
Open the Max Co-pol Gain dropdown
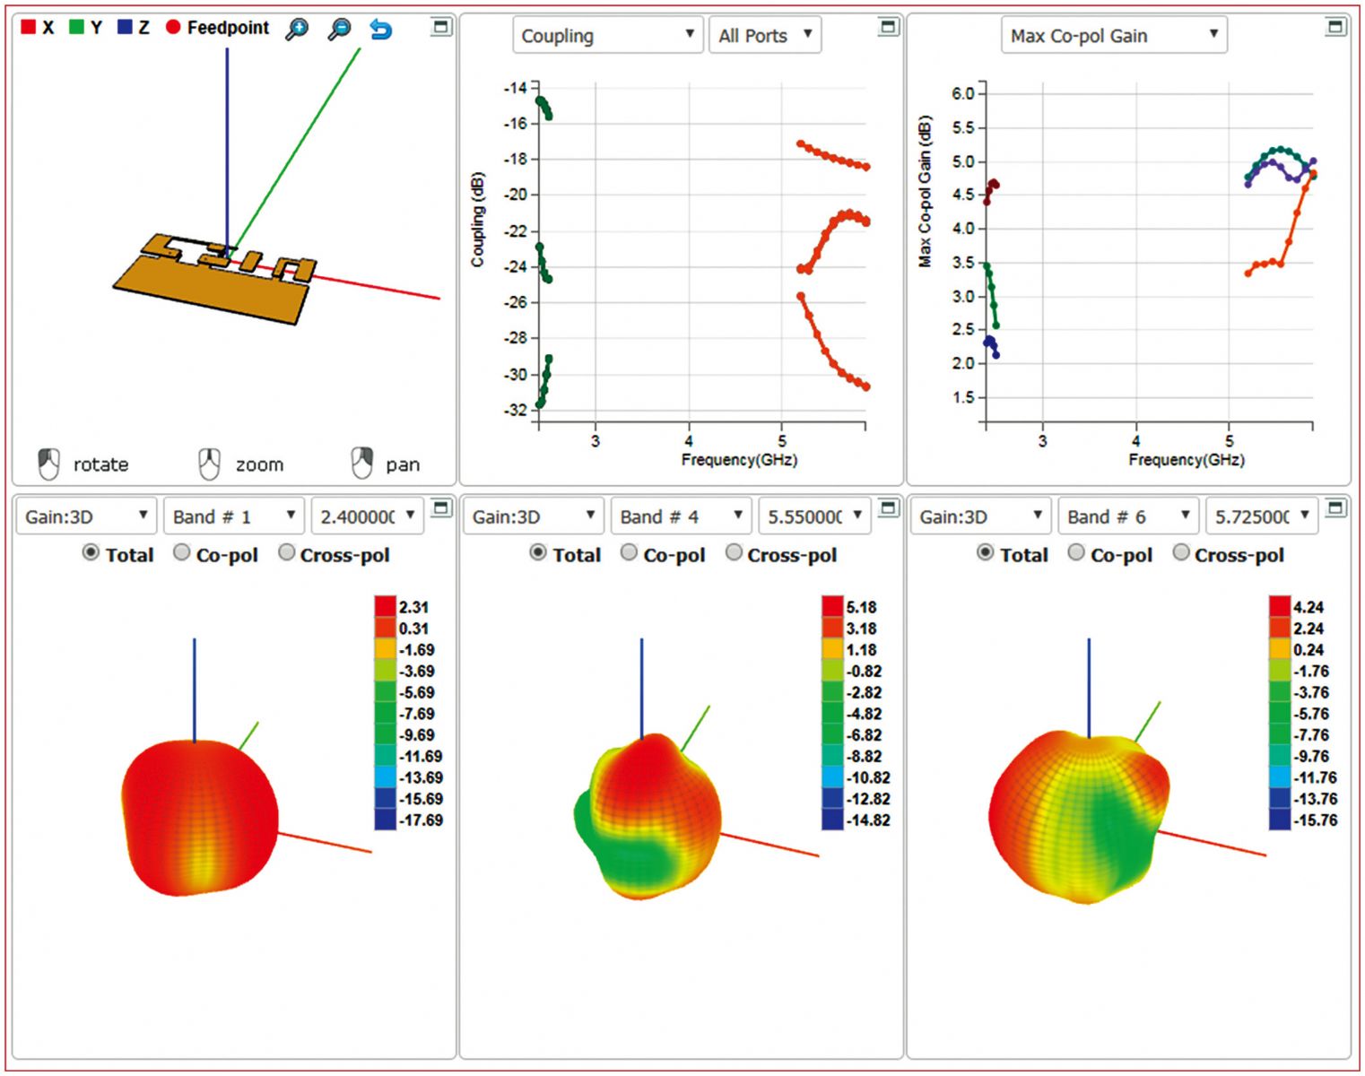coord(1114,36)
